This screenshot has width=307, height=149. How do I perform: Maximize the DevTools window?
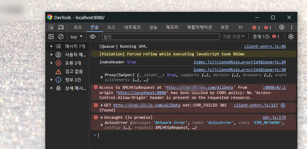(273, 17)
